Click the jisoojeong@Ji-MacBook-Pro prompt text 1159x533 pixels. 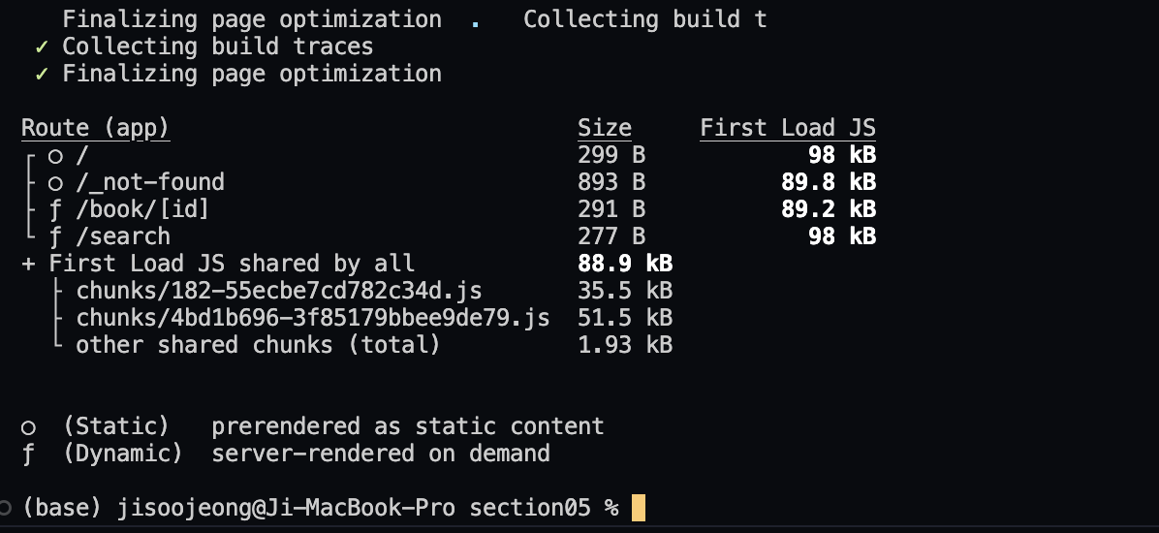click(x=286, y=509)
